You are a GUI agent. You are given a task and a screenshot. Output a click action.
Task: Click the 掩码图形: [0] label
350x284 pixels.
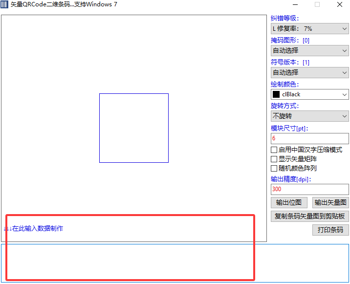(x=290, y=40)
